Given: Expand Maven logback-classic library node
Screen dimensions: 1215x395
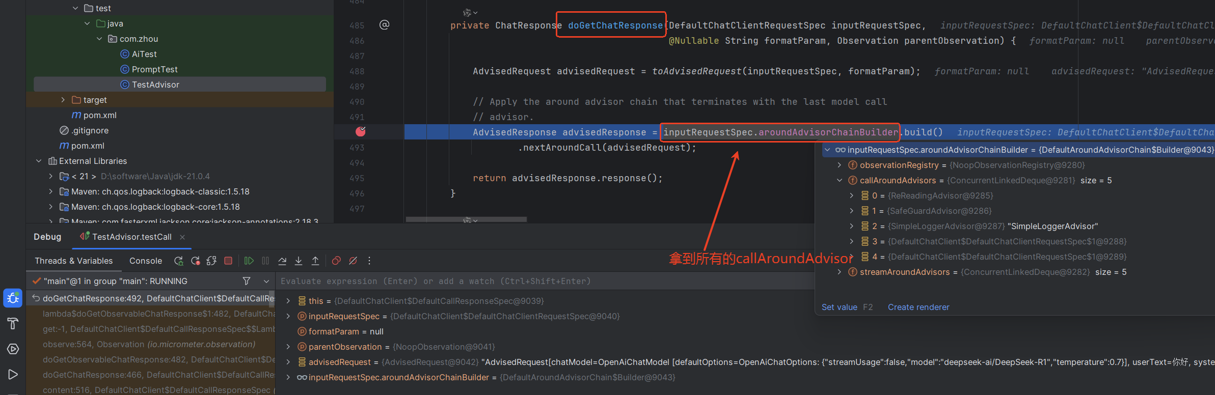Looking at the screenshot, I should (51, 191).
